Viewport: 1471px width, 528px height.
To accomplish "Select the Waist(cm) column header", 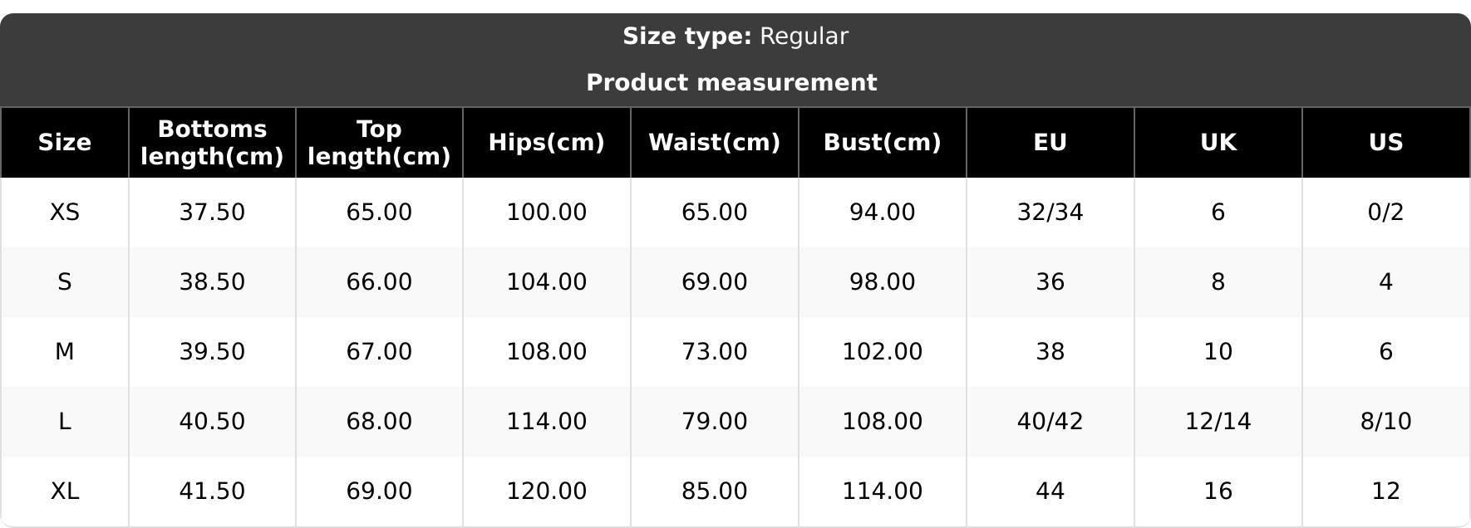I will 714,143.
